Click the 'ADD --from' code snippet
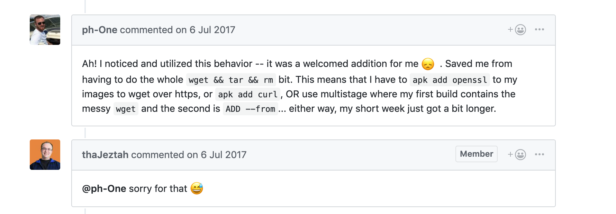Viewport: 616px width, 214px height. (x=250, y=109)
